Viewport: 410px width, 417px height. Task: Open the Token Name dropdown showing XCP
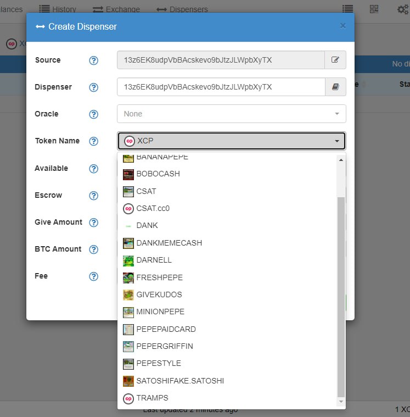(x=232, y=141)
